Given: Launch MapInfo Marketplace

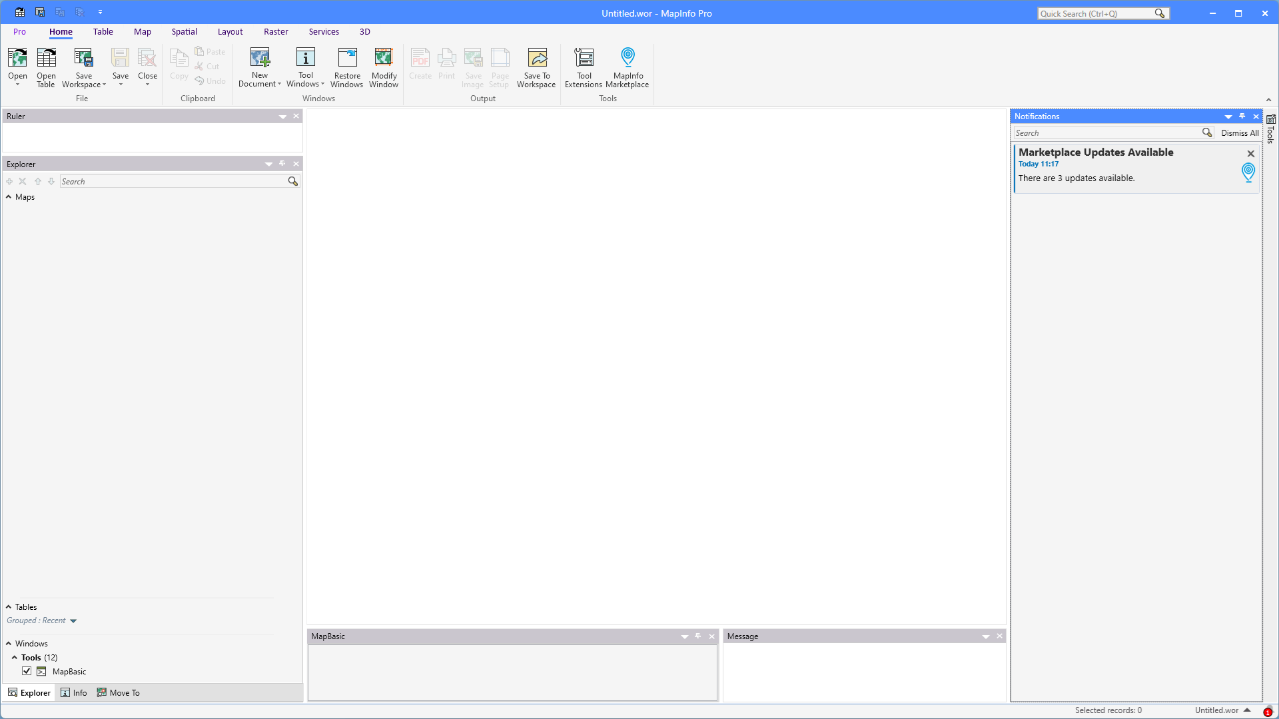Looking at the screenshot, I should point(628,59).
